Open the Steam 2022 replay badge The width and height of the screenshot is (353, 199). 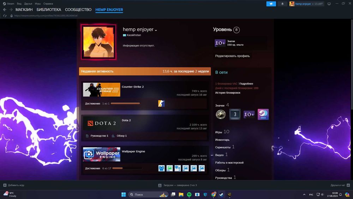pyautogui.click(x=263, y=114)
